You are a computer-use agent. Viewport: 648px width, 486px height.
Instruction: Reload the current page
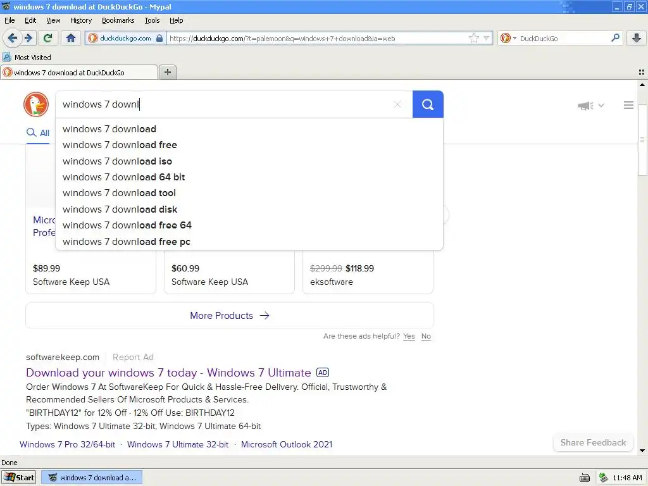48,38
